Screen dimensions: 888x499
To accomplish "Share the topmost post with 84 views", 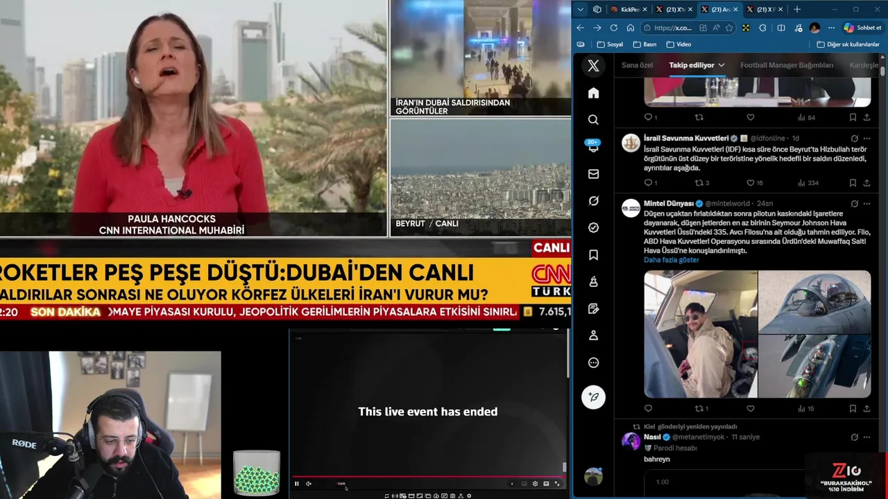I will pos(866,118).
